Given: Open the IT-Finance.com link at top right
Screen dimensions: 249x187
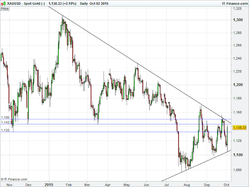Looking at the screenshot, I should pos(235,4).
